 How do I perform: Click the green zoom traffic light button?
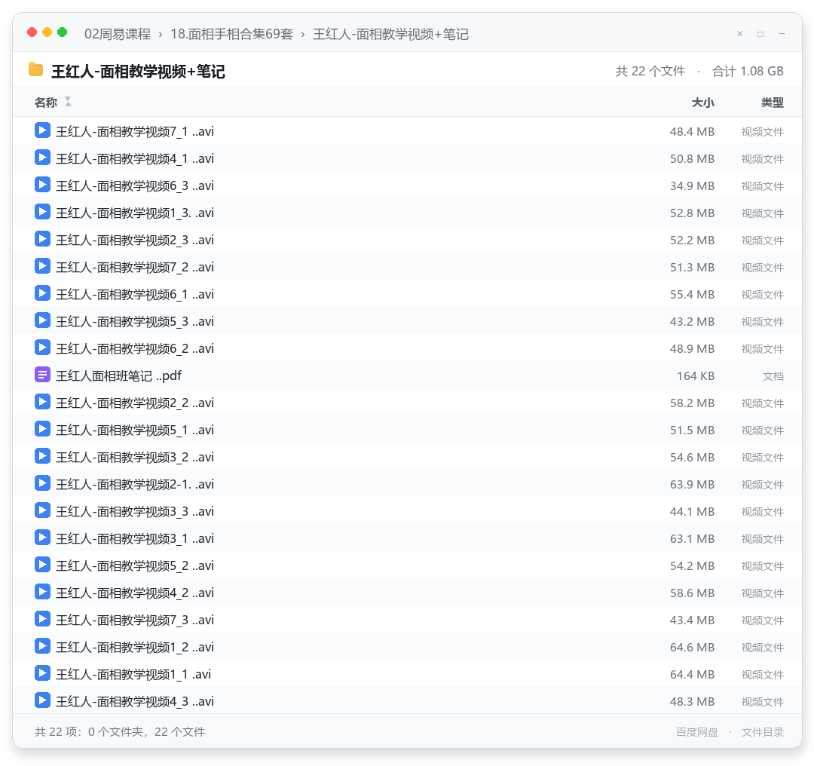pos(62,32)
